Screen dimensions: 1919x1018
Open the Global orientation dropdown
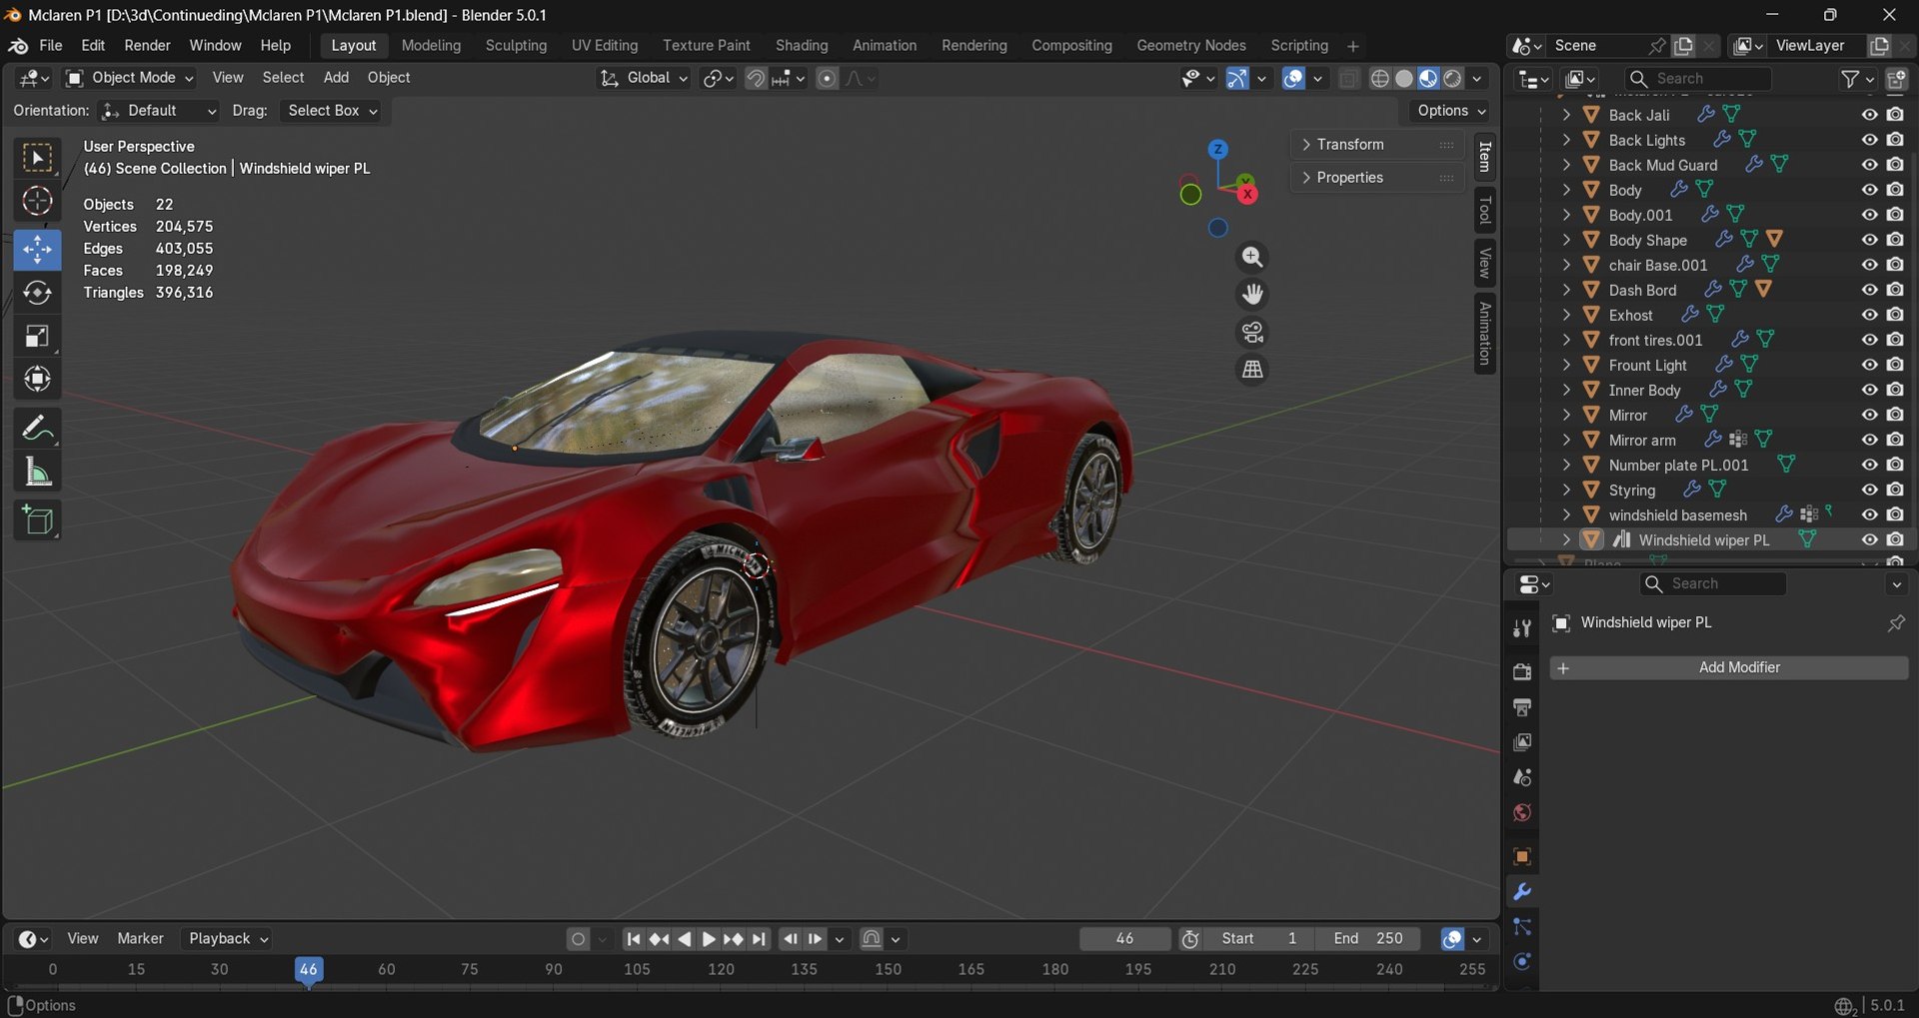(x=644, y=78)
